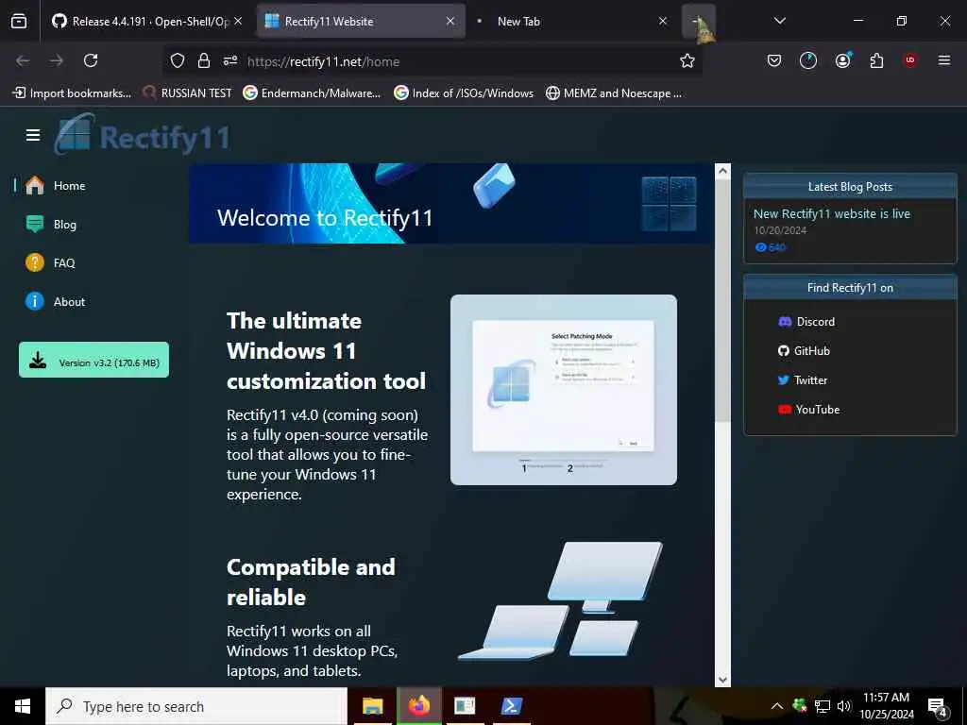Open the green tray icon with red mark
The height and width of the screenshot is (725, 967).
[x=799, y=706]
